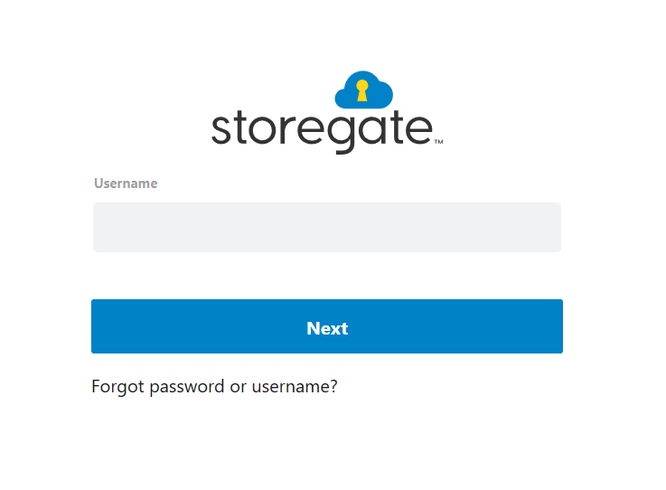Focus the Username input field

tap(326, 227)
